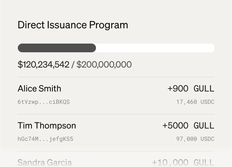This screenshot has width=232, height=167.
Task: Click GULL token label in Sandra Garcia's row
Action: click(204, 162)
